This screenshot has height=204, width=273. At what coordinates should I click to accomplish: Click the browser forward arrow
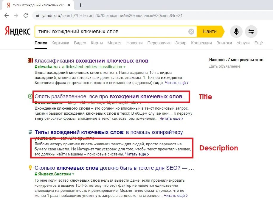[16, 15]
